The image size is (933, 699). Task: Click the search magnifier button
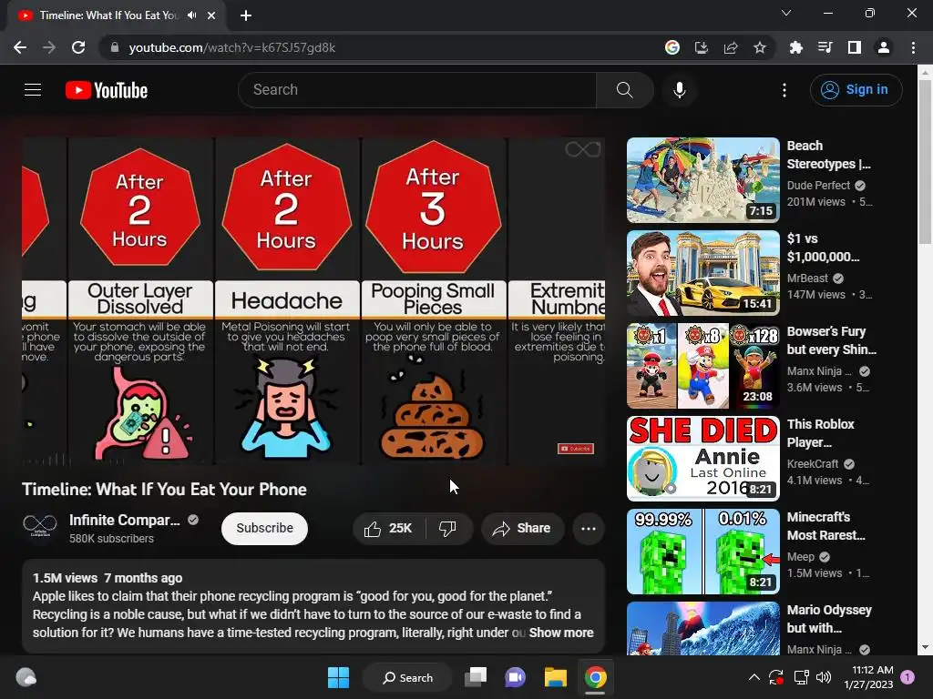point(624,90)
